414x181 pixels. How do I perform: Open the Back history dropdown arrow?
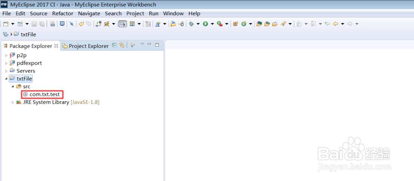(x=343, y=24)
